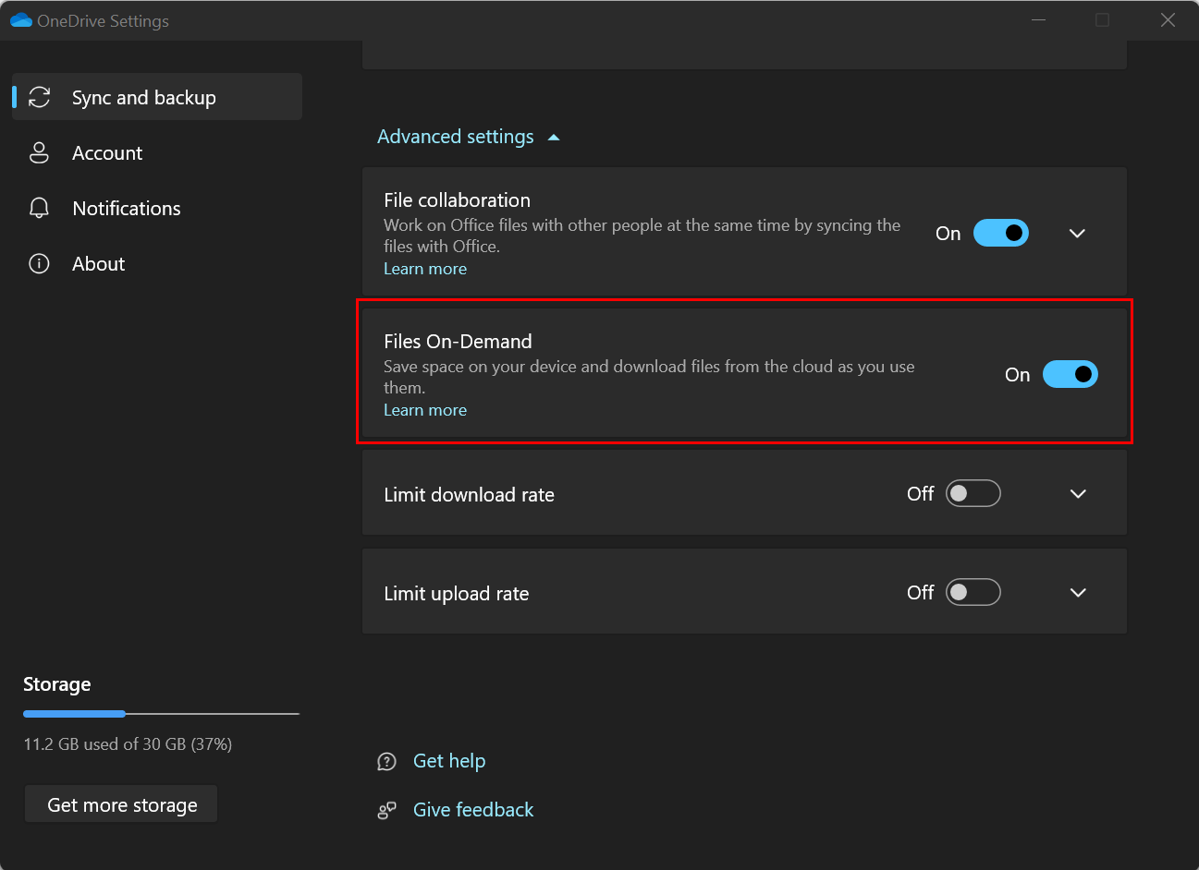Viewport: 1199px width, 870px height.
Task: Click the OneDrive cloud logo
Action: tap(20, 19)
